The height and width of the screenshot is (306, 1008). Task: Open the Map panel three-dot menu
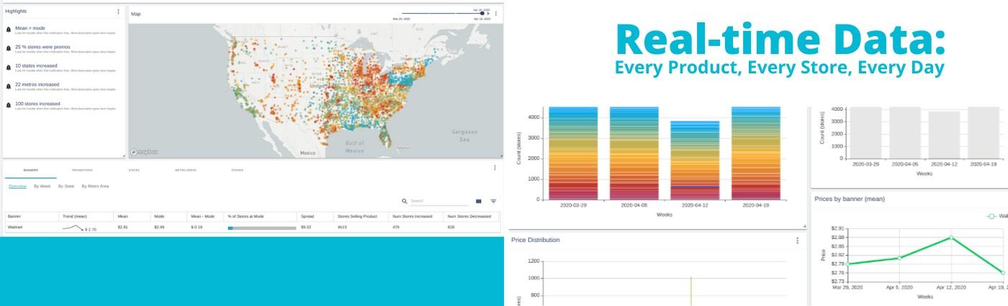click(495, 13)
